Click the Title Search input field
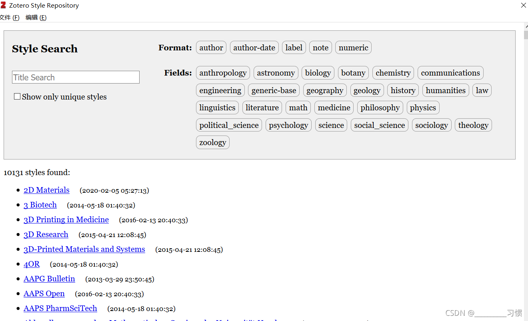The width and height of the screenshot is (528, 321). click(x=76, y=77)
